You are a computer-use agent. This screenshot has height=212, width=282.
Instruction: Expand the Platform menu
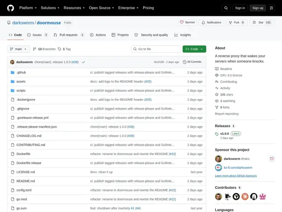(x=28, y=8)
